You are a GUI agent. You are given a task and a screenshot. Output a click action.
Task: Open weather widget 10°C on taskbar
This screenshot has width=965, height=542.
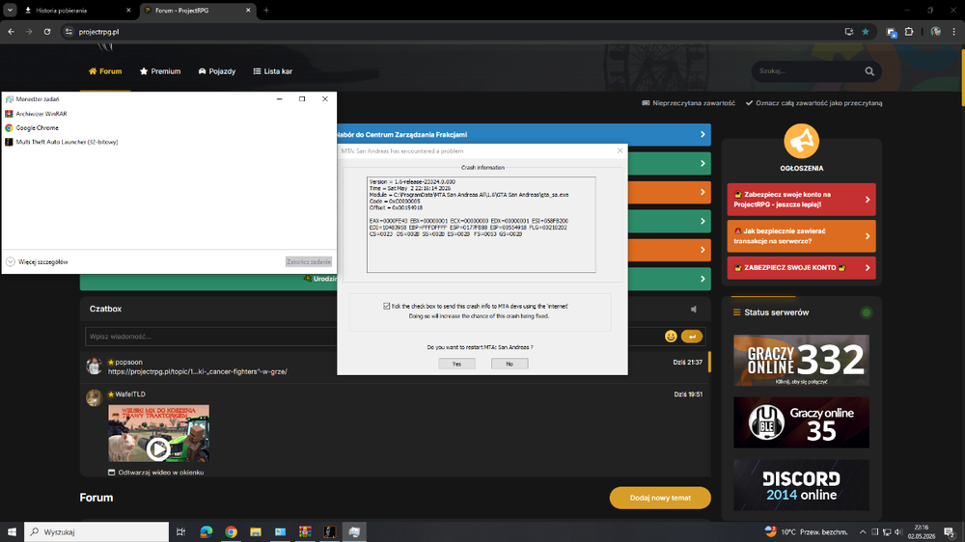coord(806,532)
